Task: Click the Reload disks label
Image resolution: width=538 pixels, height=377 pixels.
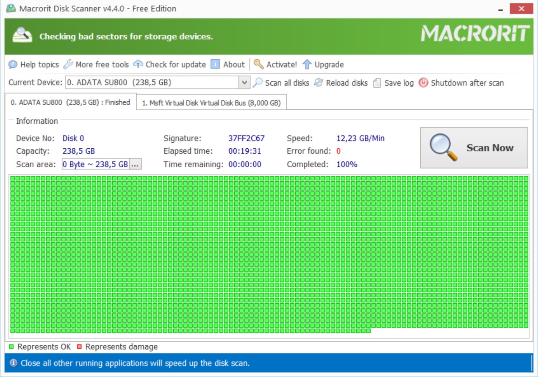Action: point(347,83)
